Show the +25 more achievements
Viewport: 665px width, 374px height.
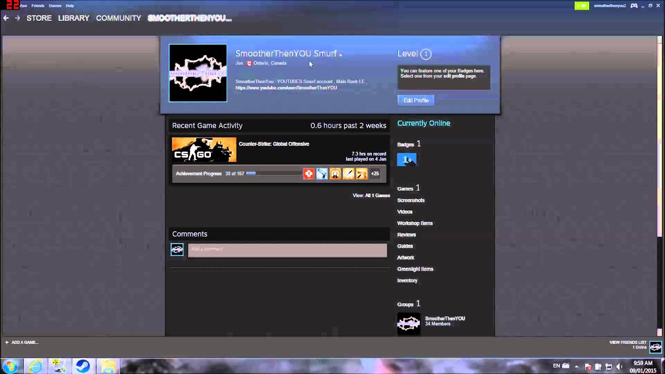pos(375,173)
